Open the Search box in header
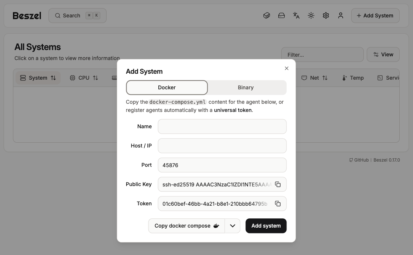 [77, 16]
